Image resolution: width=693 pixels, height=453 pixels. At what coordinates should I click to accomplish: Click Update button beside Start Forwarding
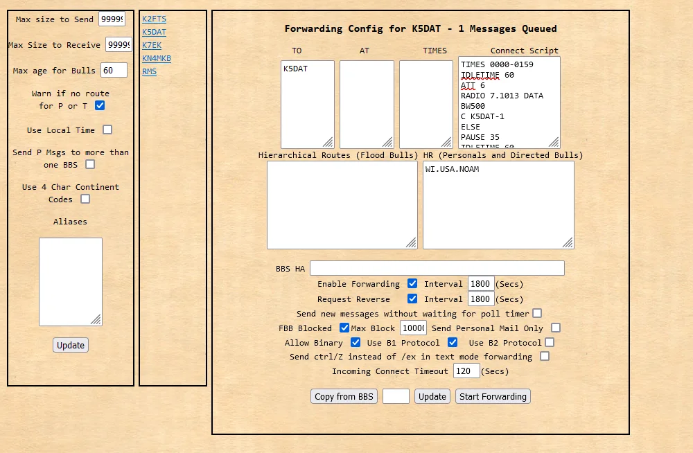tap(432, 396)
